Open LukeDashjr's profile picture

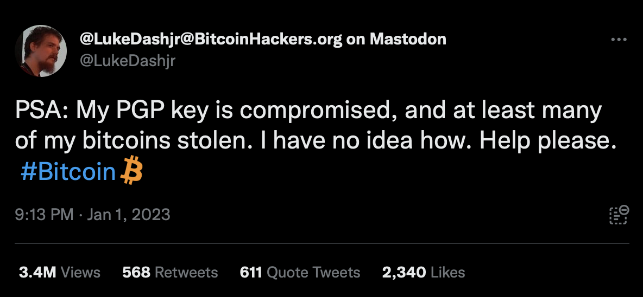coord(41,51)
